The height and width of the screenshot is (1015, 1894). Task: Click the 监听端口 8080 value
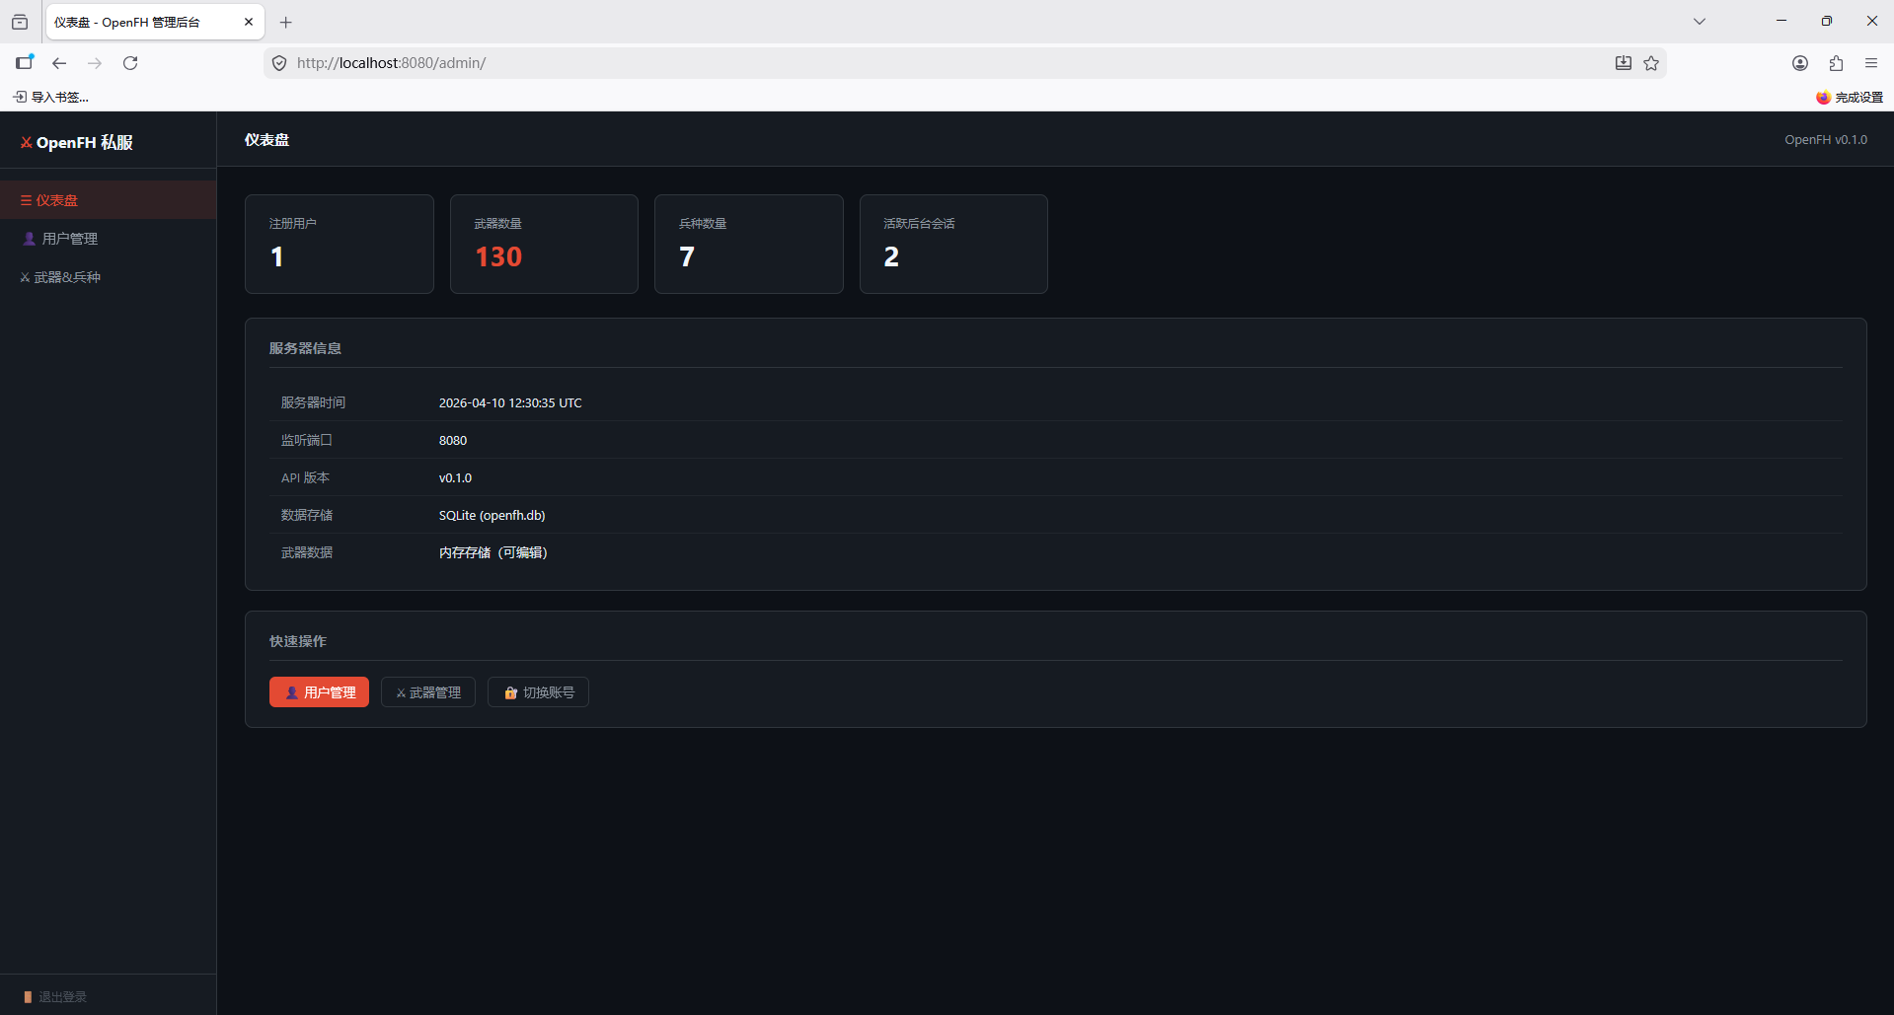point(453,440)
